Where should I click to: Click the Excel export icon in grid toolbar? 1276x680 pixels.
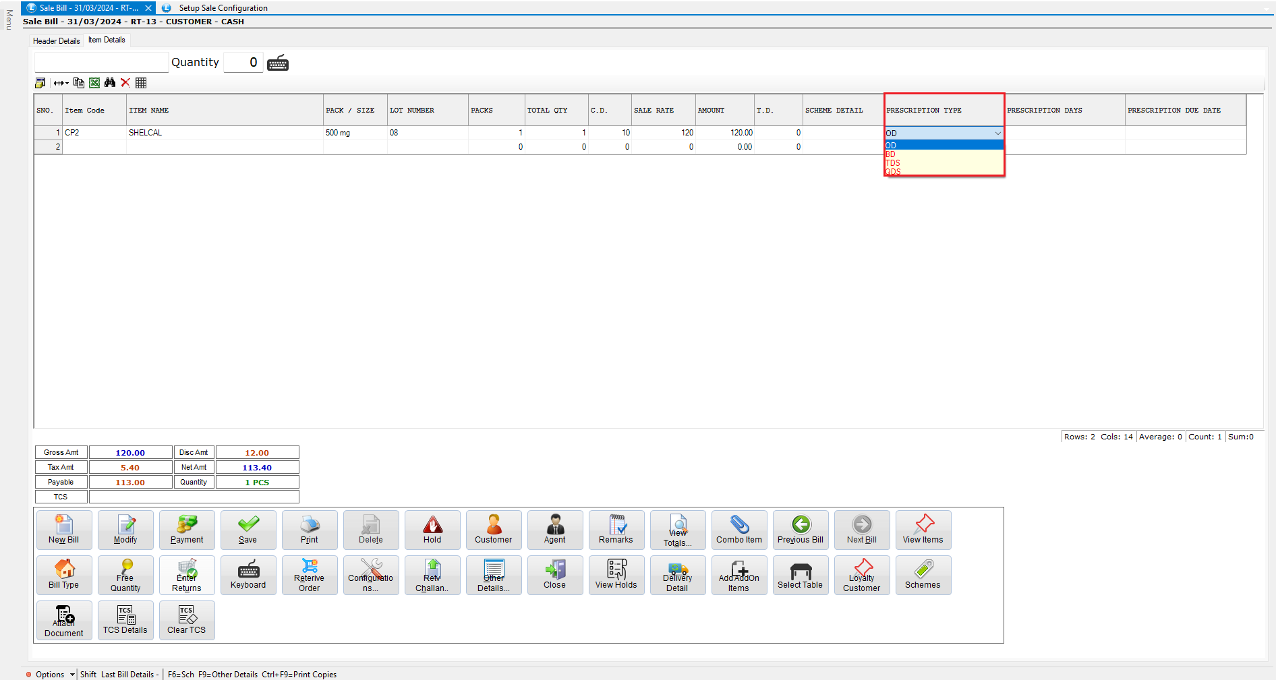94,83
